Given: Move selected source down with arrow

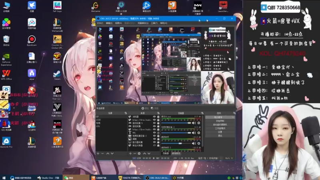Looking at the screenshot, I should 149,154.
